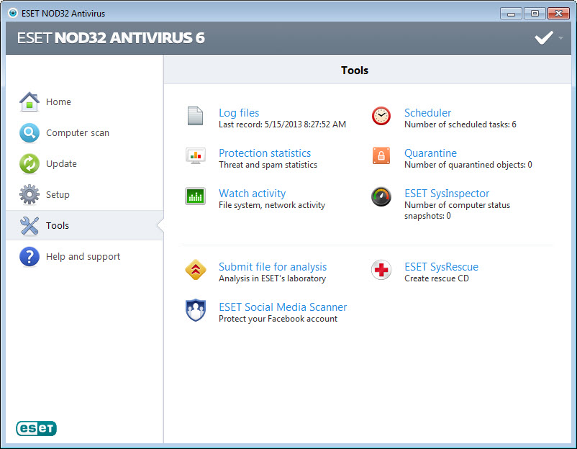The height and width of the screenshot is (449, 577).
Task: Open the Scheduler link
Action: (x=427, y=113)
